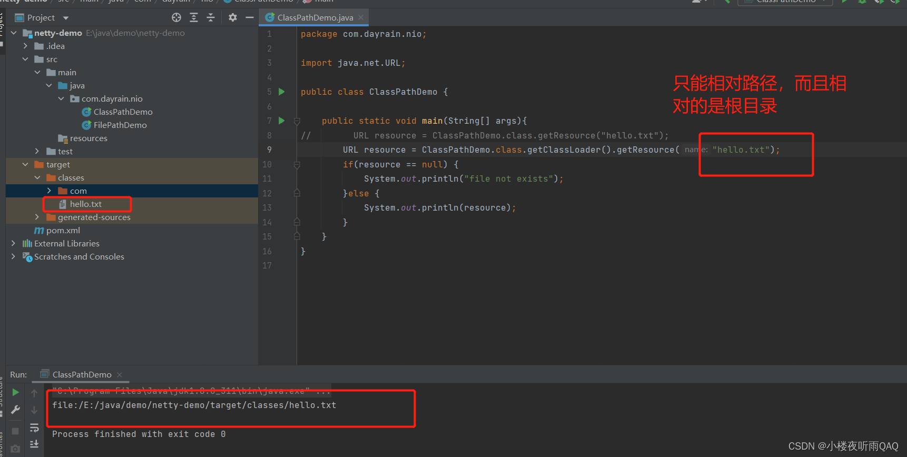Image resolution: width=907 pixels, height=457 pixels.
Task: Click the locate/select opened file icon
Action: pyautogui.click(x=176, y=17)
